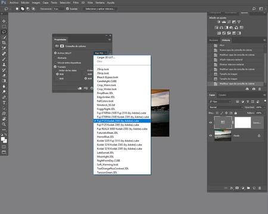Open Propiedades panel options menu

(110, 40)
